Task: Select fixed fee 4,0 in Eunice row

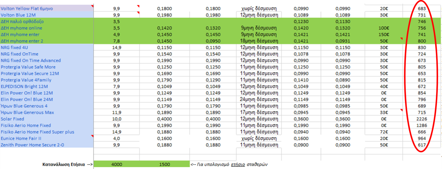Action: [117, 138]
